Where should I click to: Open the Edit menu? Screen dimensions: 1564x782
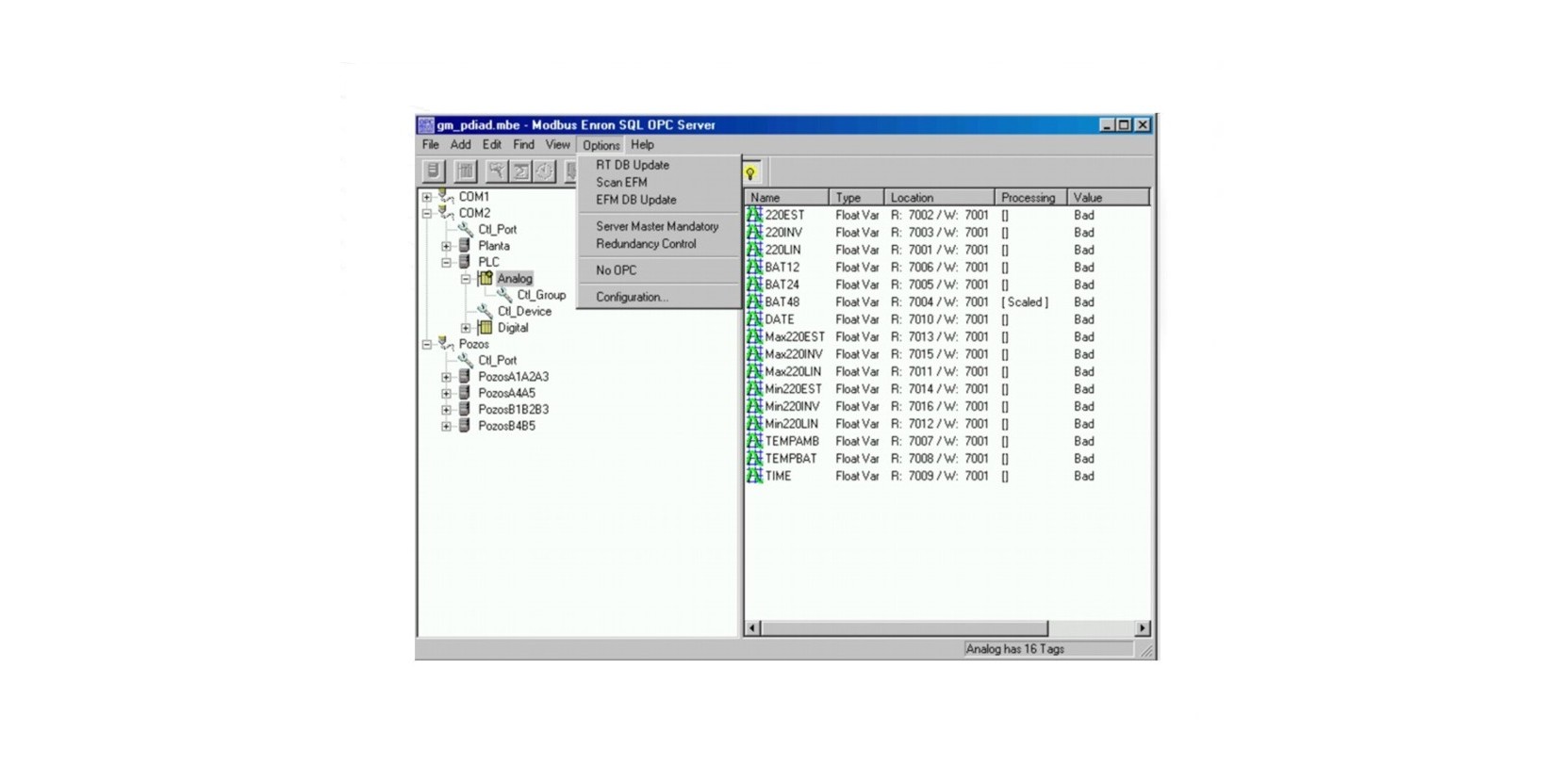[x=492, y=145]
